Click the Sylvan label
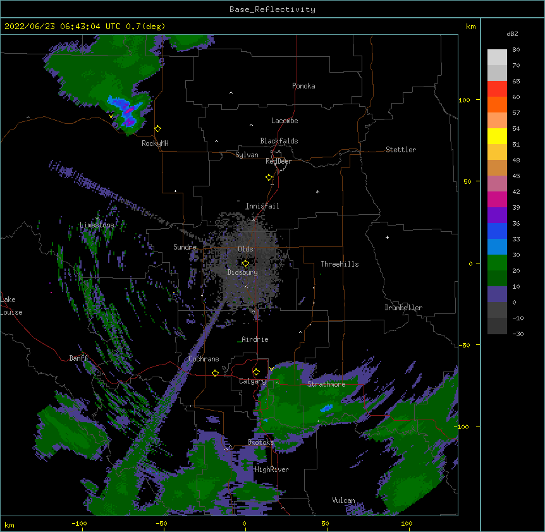This screenshot has width=545, height=532. click(x=247, y=155)
